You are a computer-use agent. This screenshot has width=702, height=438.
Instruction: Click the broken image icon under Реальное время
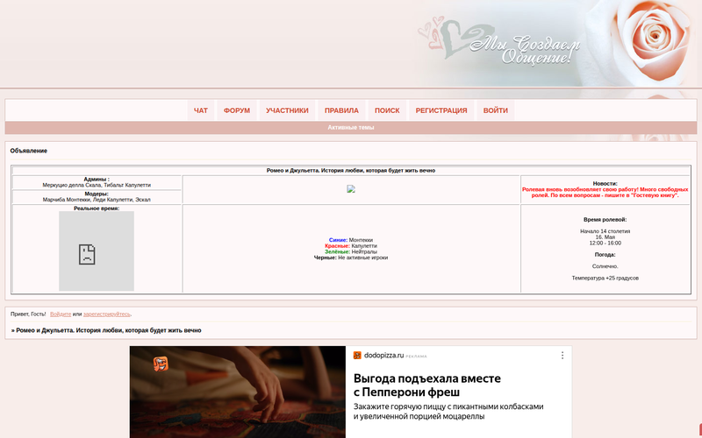coord(87,254)
